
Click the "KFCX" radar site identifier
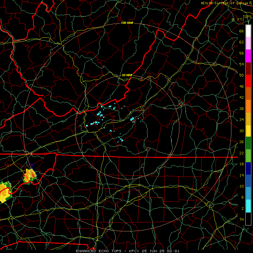tap(135, 251)
